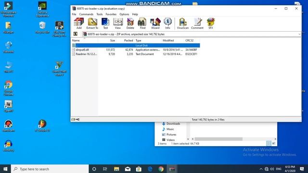Click the drive icon in WinRAR status bar
Image resolution: width=308 pixels, height=173 pixels.
[73, 120]
